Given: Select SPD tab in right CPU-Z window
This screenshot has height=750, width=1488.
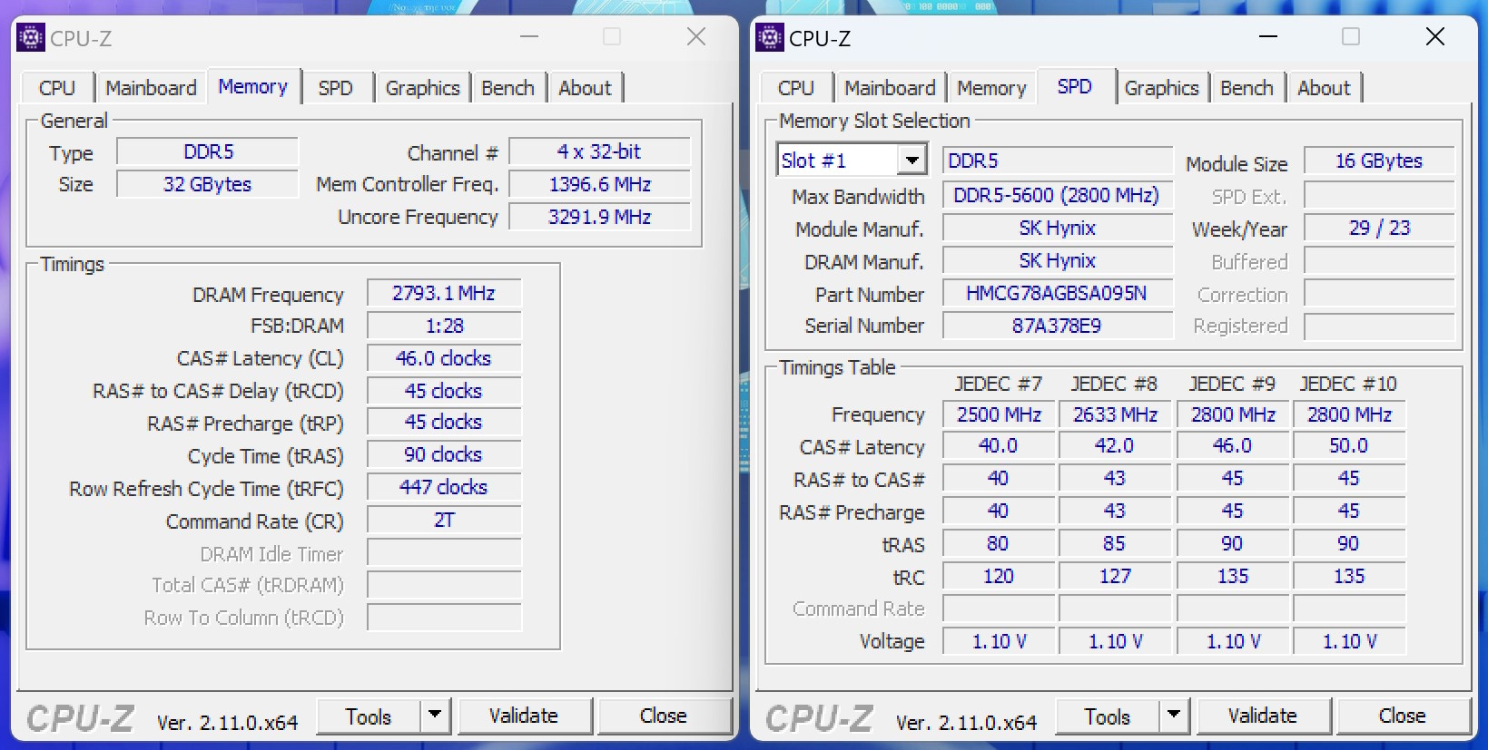Looking at the screenshot, I should click(1075, 86).
